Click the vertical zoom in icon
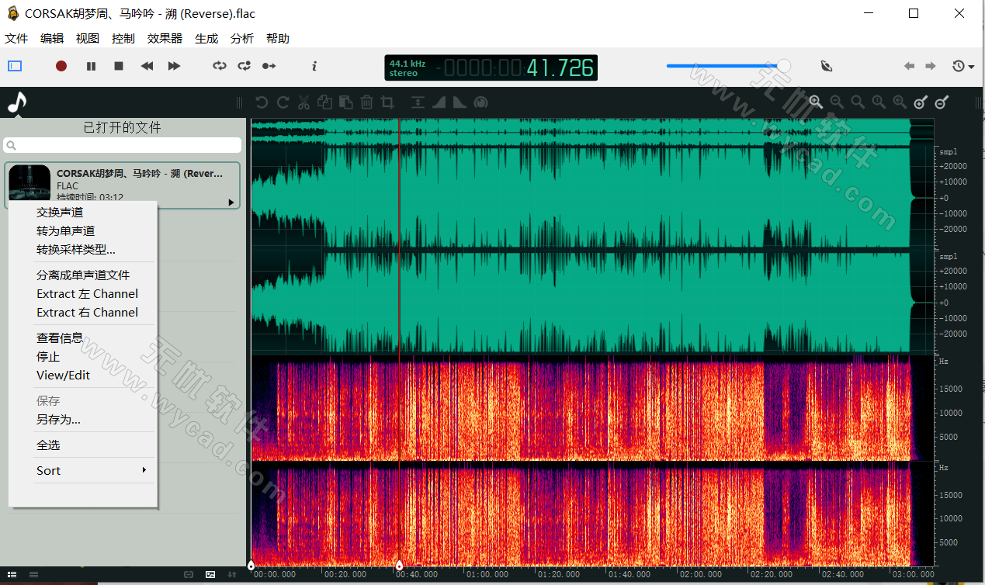 921,102
